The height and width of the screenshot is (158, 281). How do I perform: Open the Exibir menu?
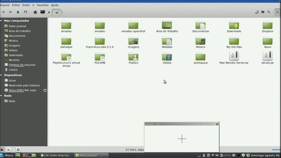(x=26, y=5)
